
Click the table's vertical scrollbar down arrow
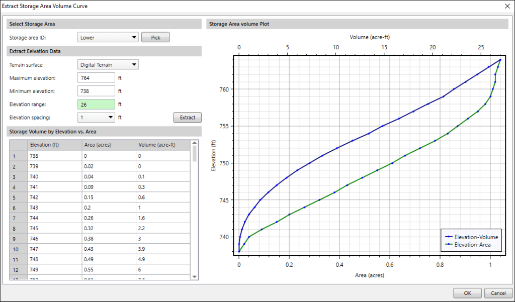[195, 275]
